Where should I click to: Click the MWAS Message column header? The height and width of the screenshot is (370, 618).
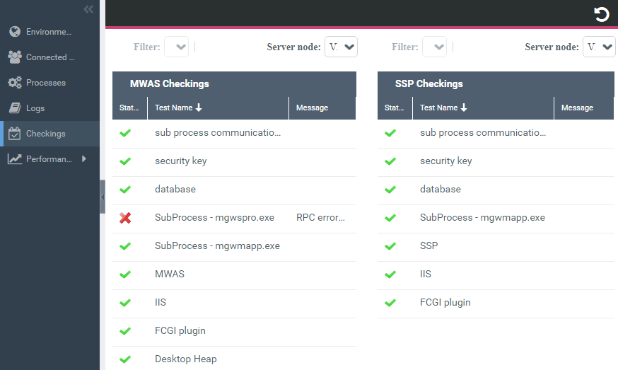click(x=312, y=108)
